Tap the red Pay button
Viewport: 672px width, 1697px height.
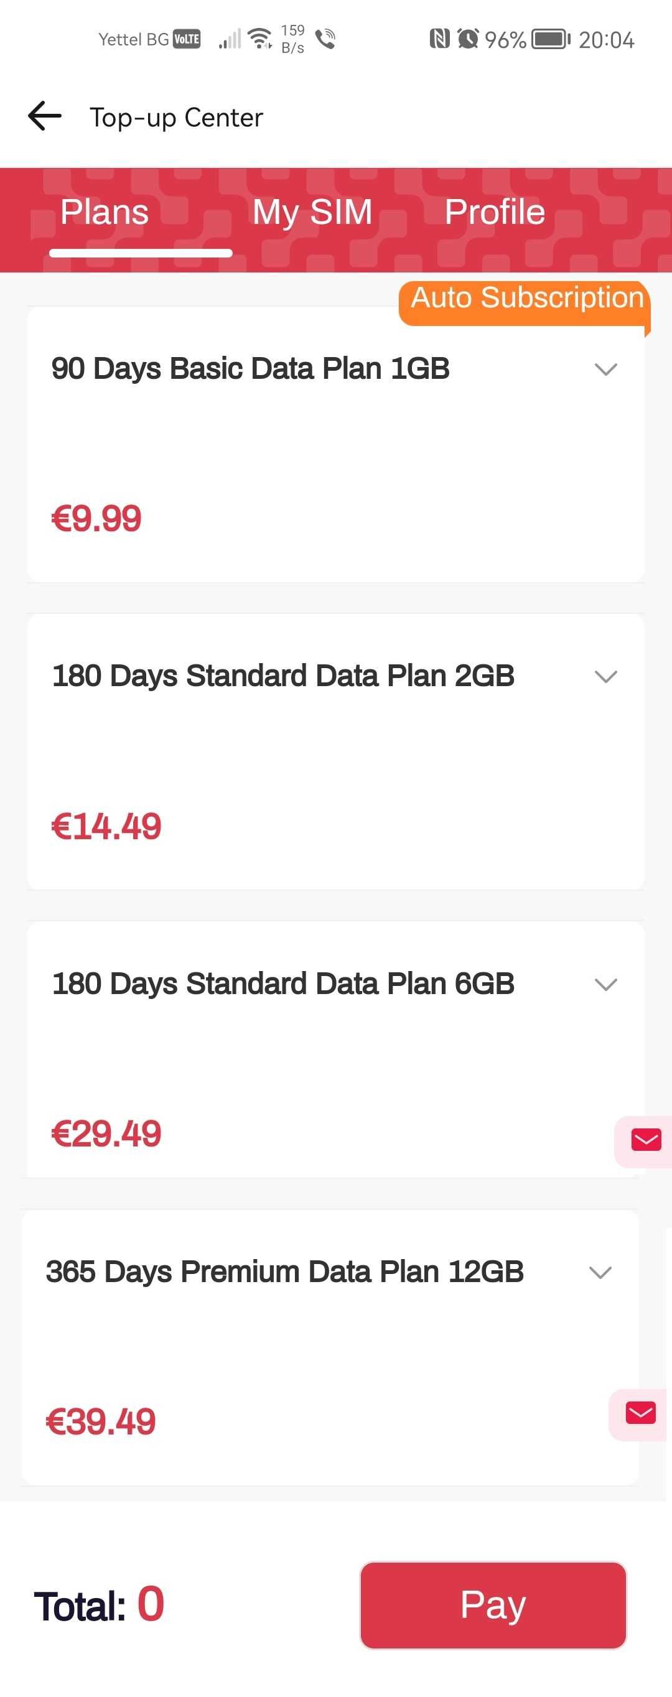493,1605
